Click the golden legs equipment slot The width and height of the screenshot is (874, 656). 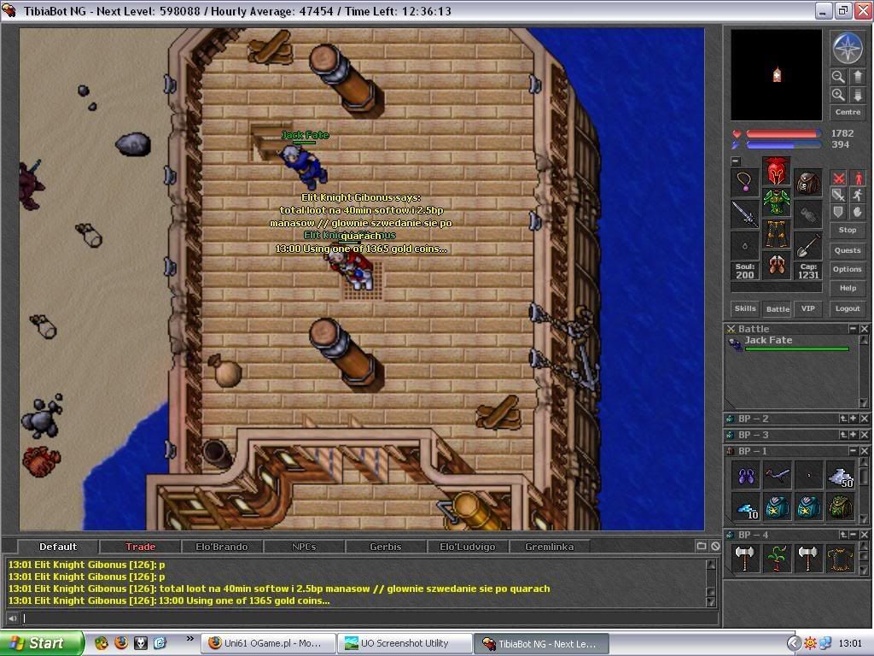777,233
